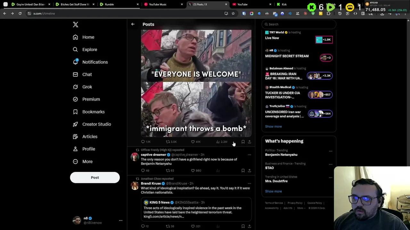Like Brandi Kruse post with 321 likes
Image resolution: width=410 pixels, height=230 pixels.
coord(196,226)
